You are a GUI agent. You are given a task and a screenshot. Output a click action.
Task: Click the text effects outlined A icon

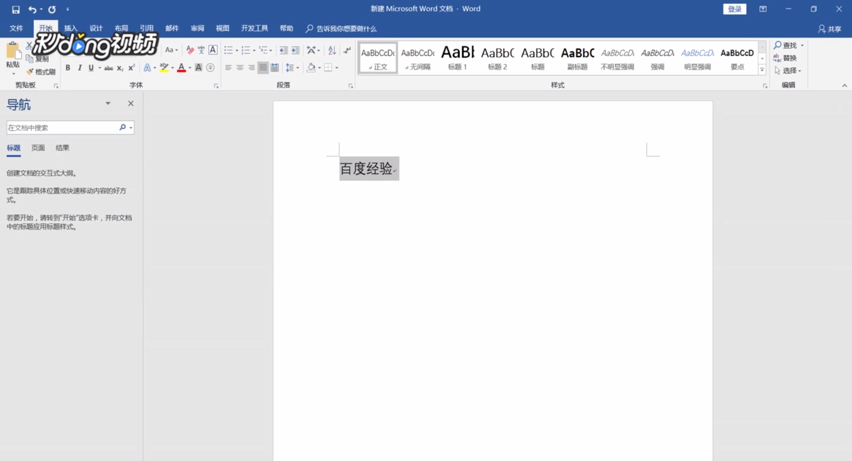tap(147, 67)
